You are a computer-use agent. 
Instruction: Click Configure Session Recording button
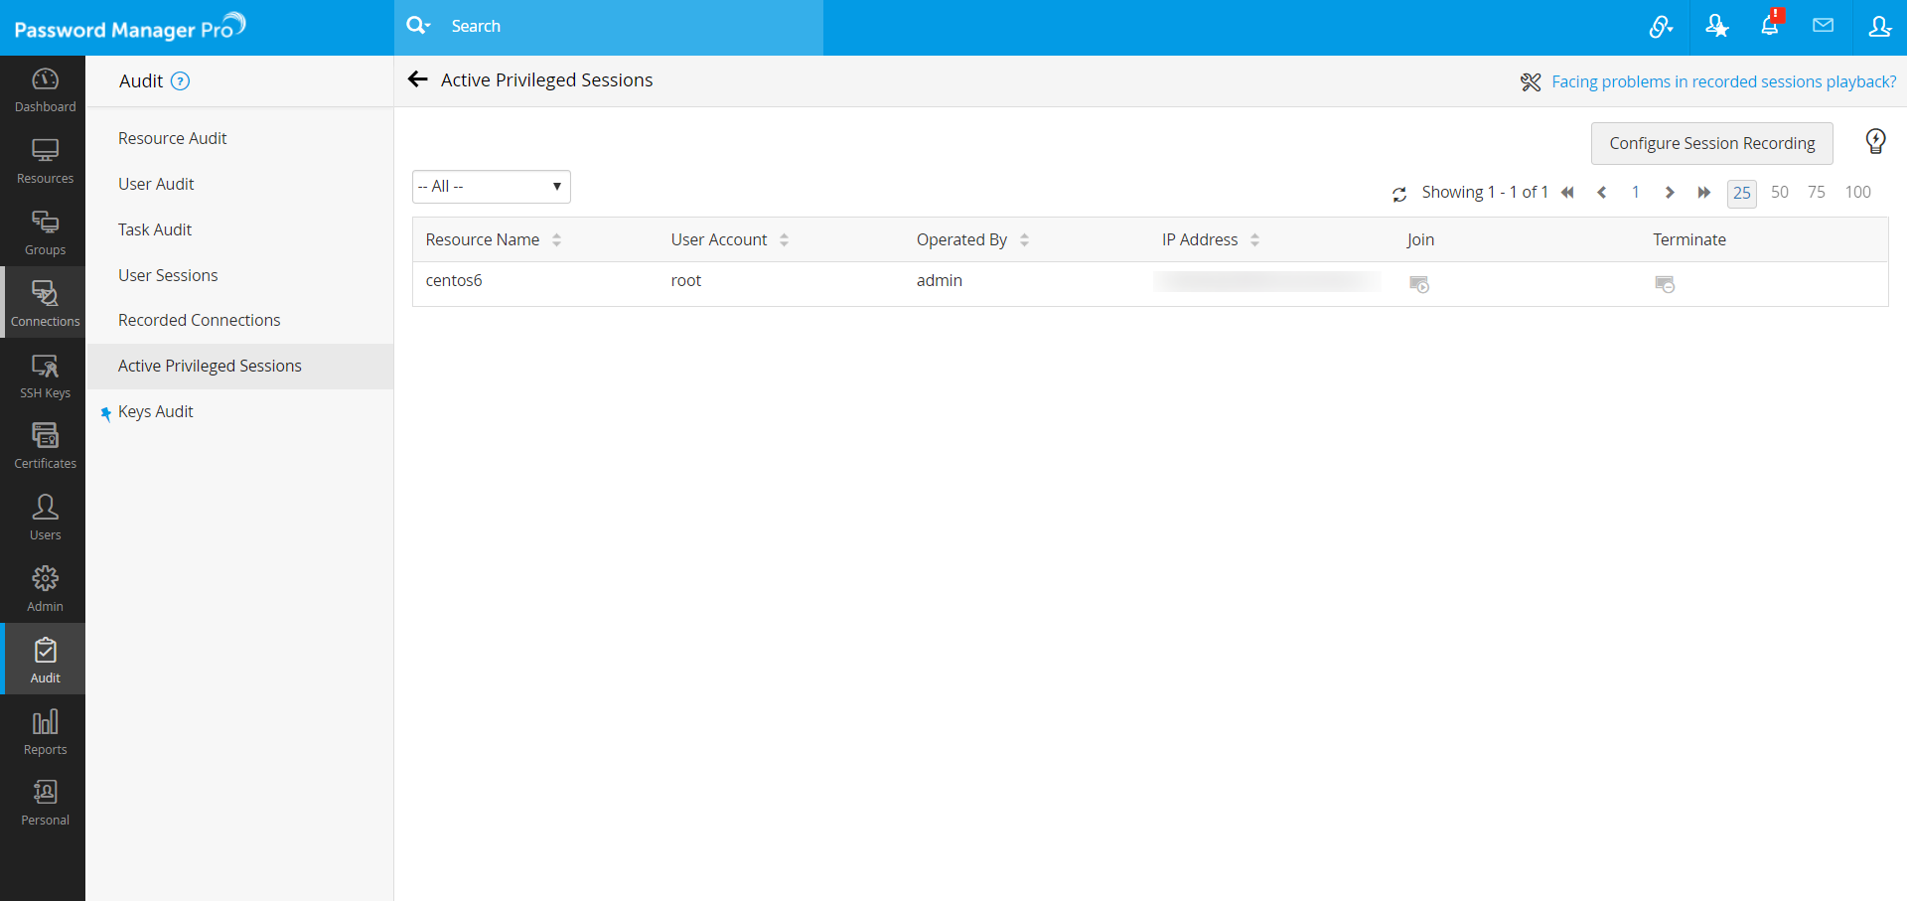[x=1712, y=143]
